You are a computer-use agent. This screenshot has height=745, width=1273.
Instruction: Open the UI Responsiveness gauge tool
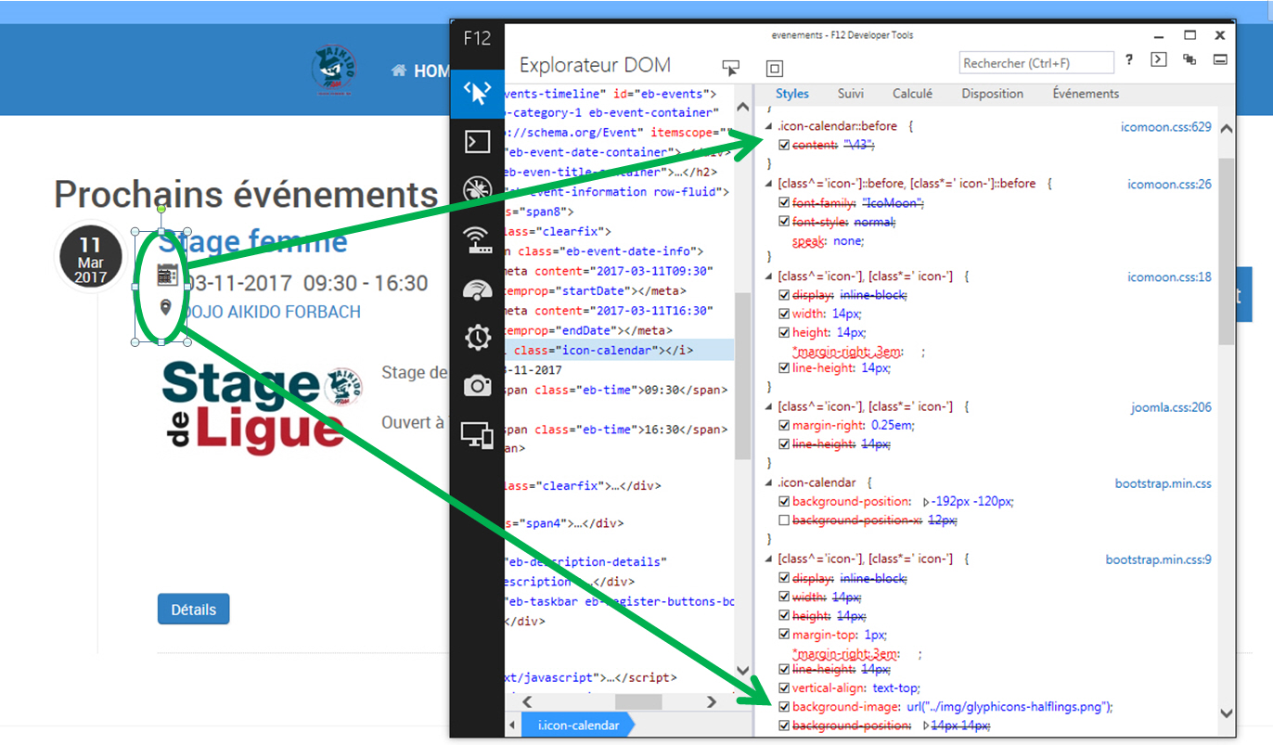point(477,289)
